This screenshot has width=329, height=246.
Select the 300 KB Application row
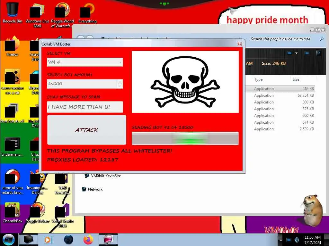pos(280,102)
